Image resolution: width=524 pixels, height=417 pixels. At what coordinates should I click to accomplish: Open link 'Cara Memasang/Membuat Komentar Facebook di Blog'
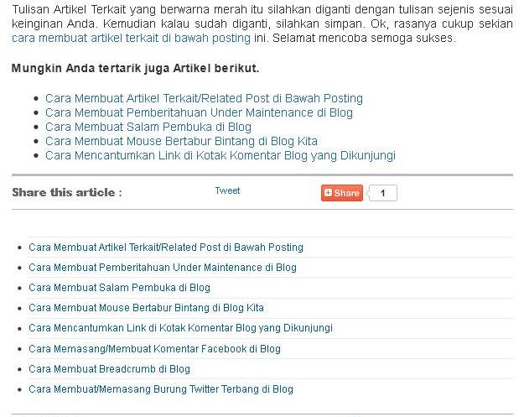point(154,349)
